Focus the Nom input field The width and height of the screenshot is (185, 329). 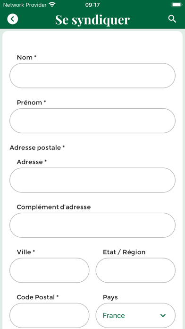(x=92, y=76)
